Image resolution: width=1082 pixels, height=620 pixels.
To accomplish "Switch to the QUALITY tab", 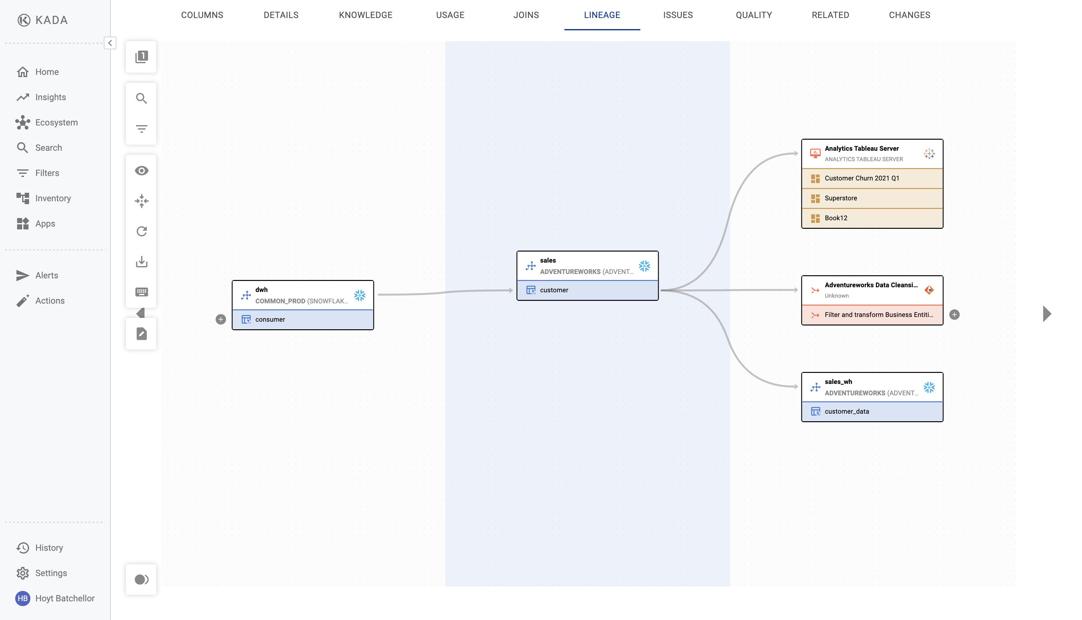I will point(753,15).
